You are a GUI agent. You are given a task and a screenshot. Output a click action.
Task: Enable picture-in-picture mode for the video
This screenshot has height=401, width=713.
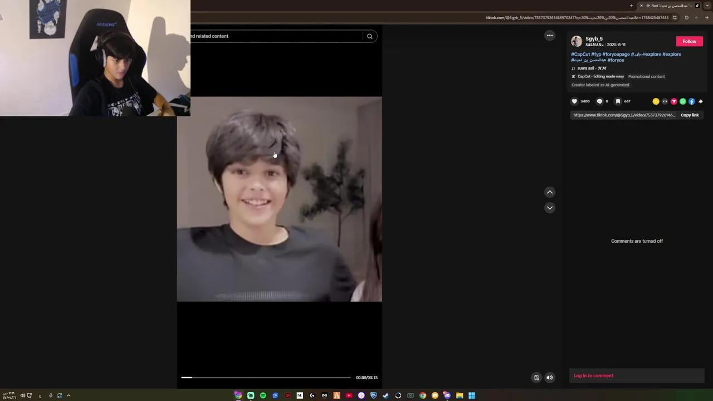tap(536, 377)
